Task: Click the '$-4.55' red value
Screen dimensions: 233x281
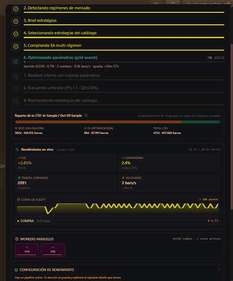Action: 213,221
